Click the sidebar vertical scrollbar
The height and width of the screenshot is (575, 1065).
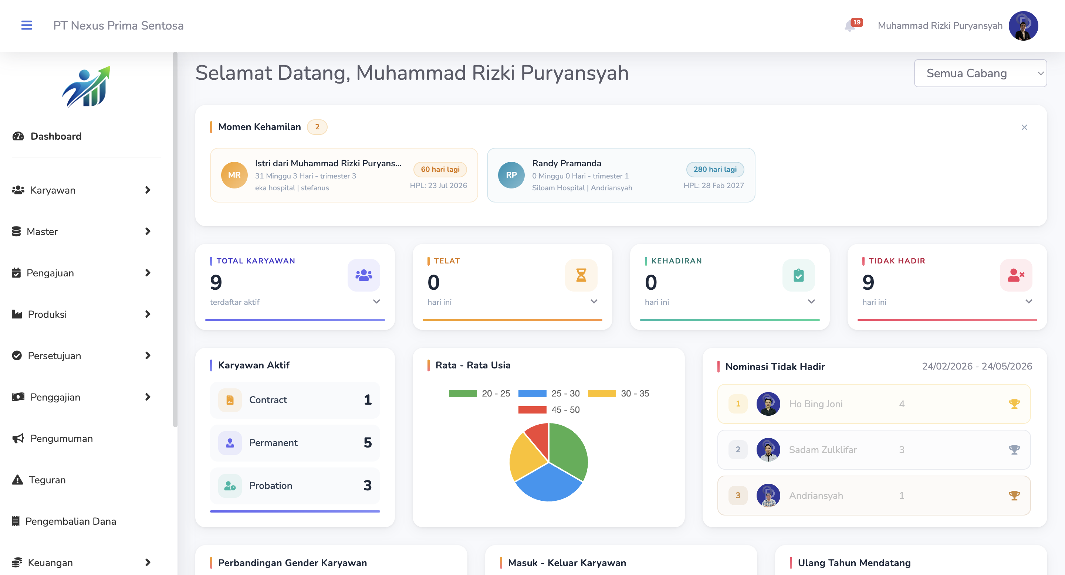click(175, 239)
